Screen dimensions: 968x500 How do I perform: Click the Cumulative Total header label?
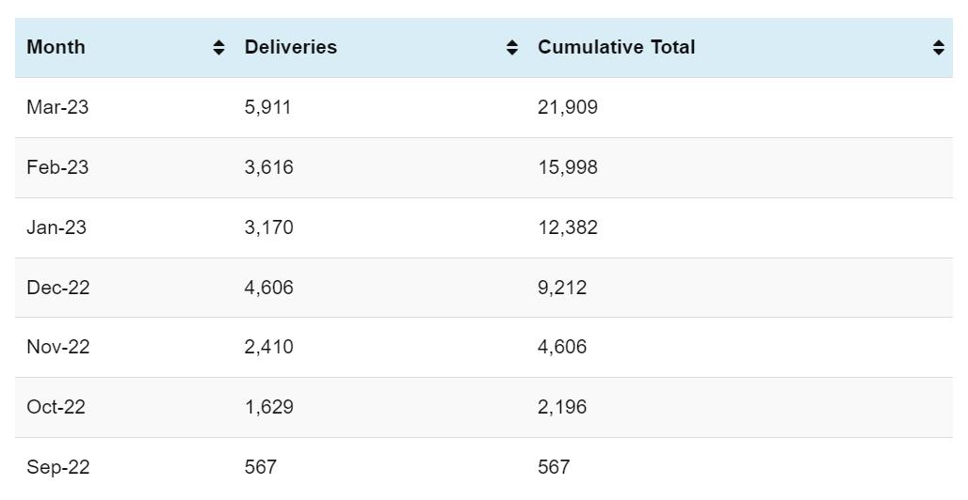point(616,47)
